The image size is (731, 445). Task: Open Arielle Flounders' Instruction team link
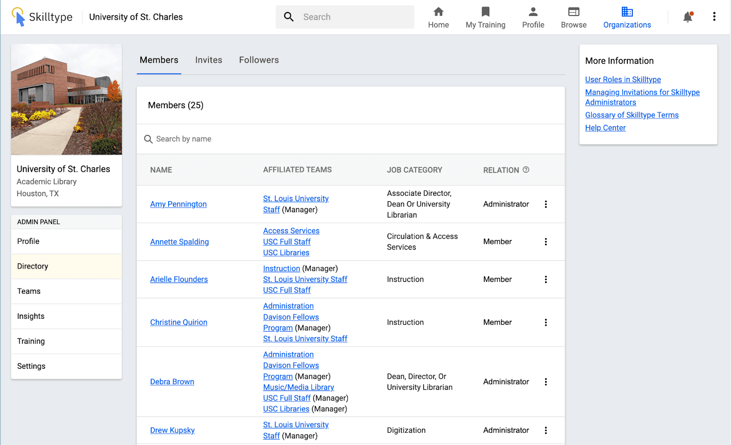pos(281,268)
